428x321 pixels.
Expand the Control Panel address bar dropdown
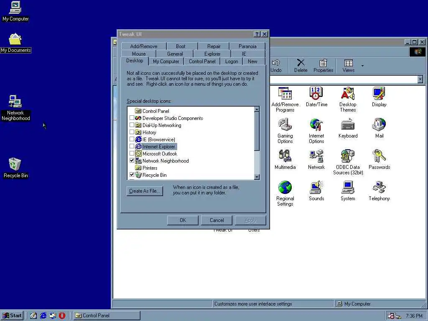point(420,79)
